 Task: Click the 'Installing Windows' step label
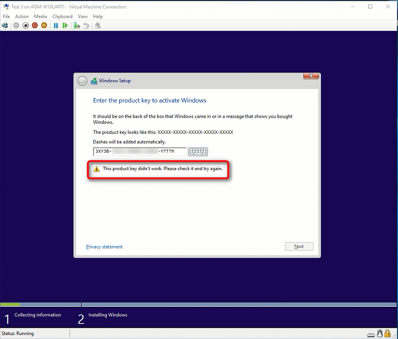point(108,315)
